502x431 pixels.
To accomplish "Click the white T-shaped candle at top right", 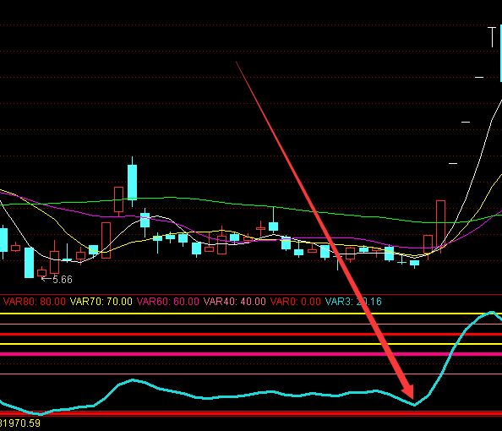I will 492,37.
